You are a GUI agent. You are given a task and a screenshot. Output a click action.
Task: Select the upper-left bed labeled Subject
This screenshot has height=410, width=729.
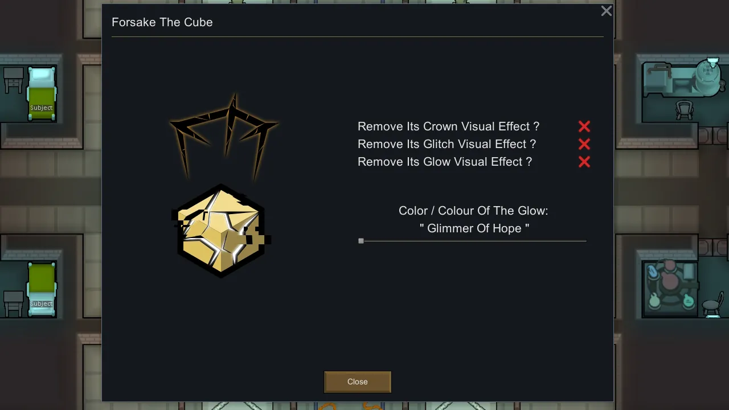click(42, 94)
